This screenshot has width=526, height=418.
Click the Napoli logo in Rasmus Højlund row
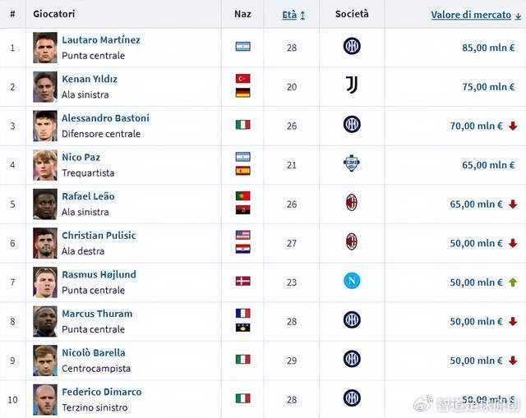[352, 281]
